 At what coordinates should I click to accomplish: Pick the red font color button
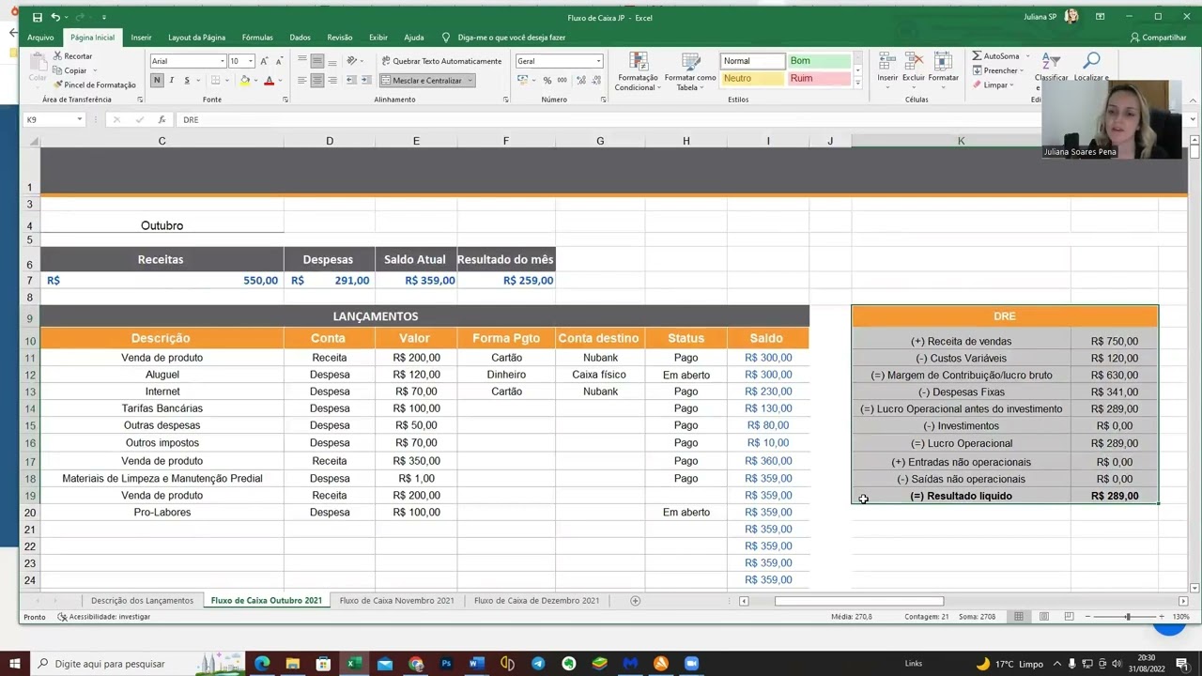tap(269, 81)
